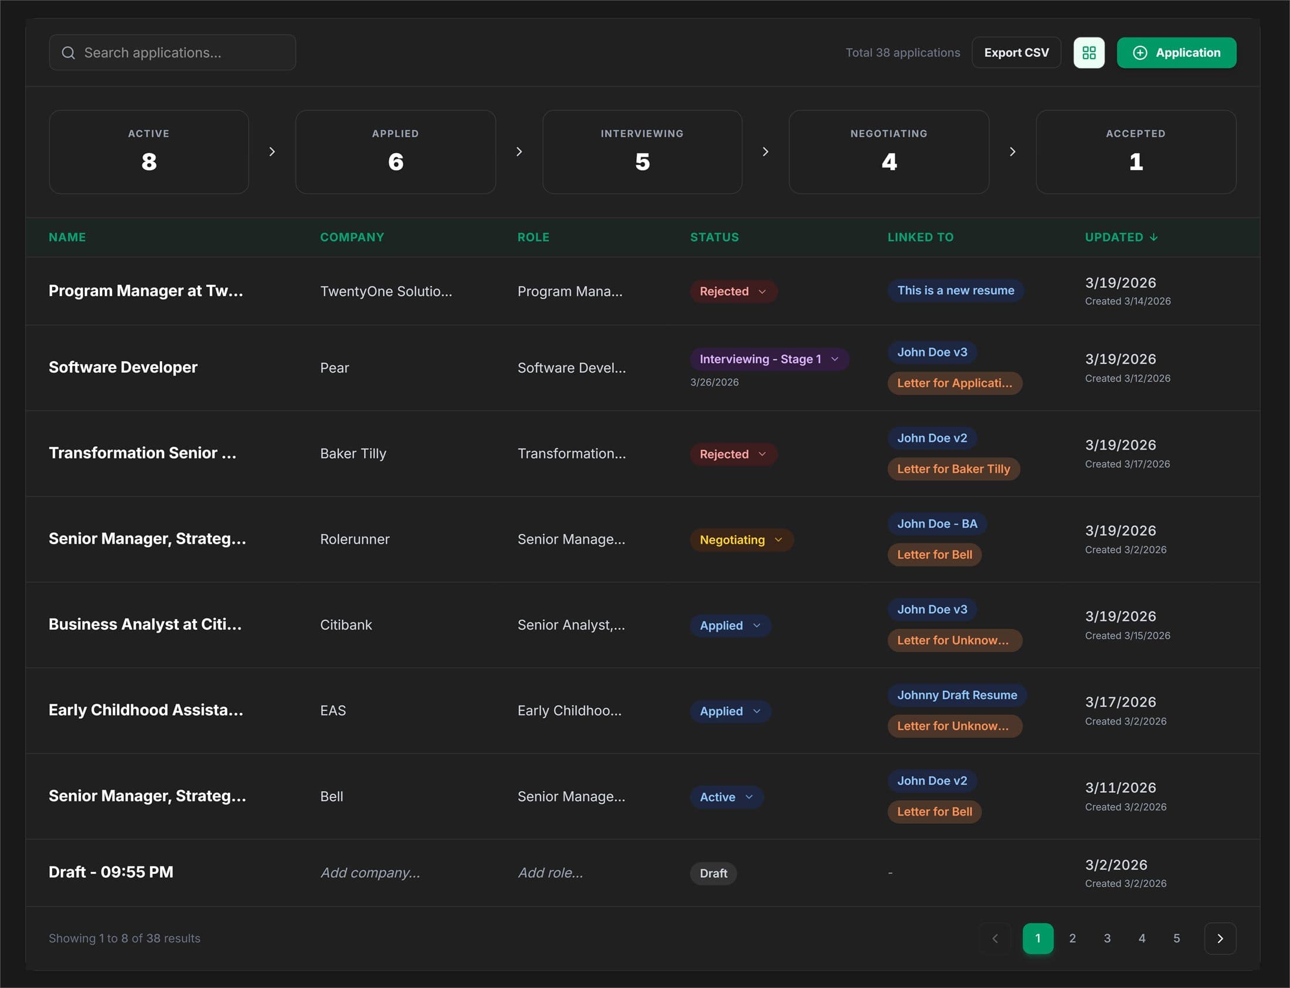Go to page 3
Screen dimensions: 1290x988
click(x=1106, y=938)
